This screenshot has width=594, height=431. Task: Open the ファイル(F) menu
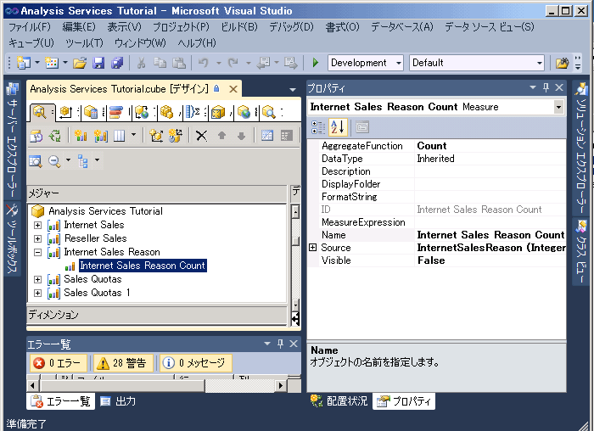[x=30, y=27]
